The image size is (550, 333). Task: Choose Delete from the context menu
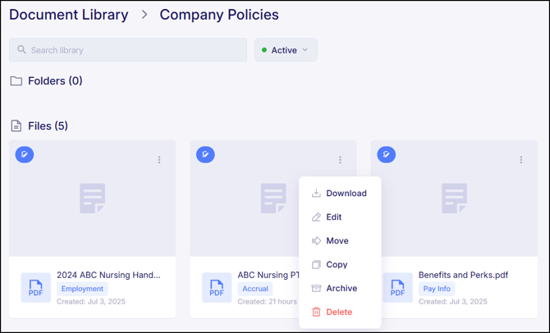(x=340, y=312)
